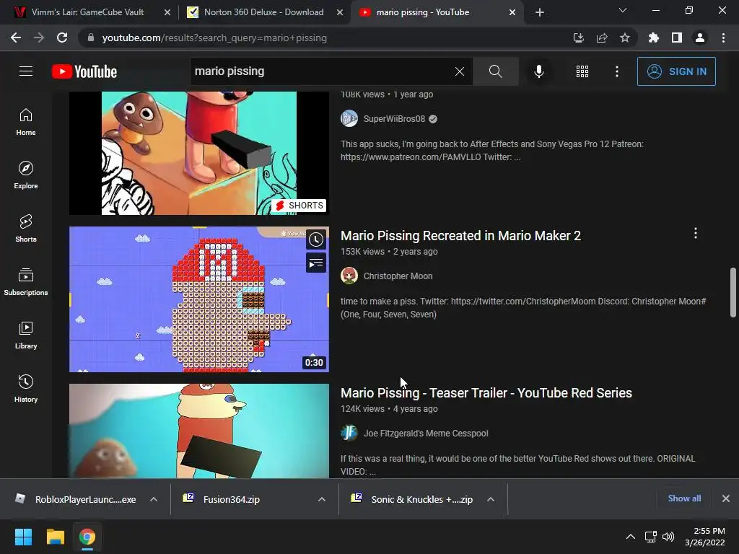Expand options for Fusion364.zip download
Viewport: 739px width, 554px height.
point(322,499)
